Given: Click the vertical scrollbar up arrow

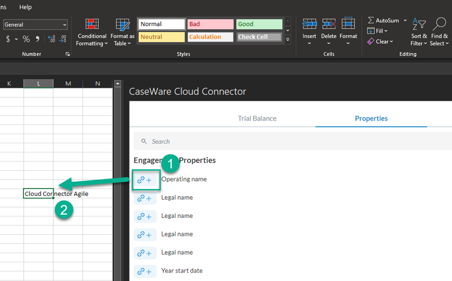Looking at the screenshot, I should pyautogui.click(x=117, y=84).
